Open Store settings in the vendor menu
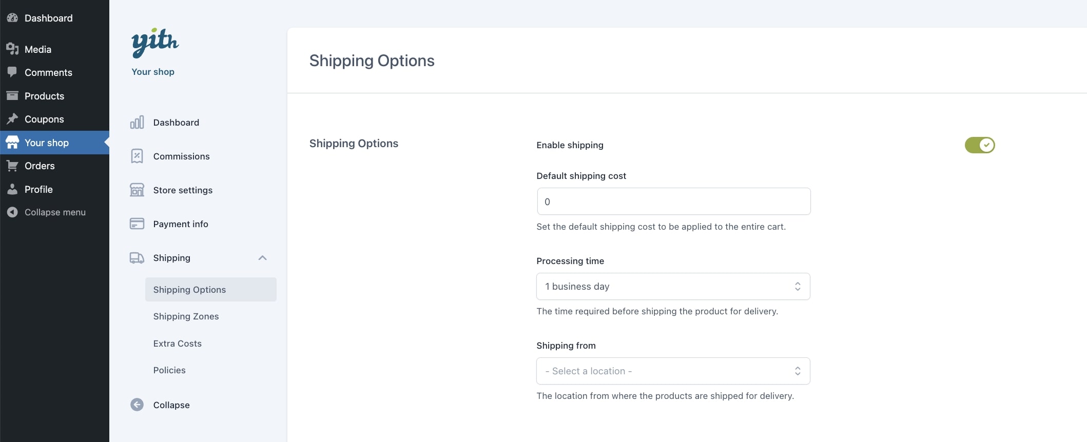The image size is (1087, 442). click(183, 190)
